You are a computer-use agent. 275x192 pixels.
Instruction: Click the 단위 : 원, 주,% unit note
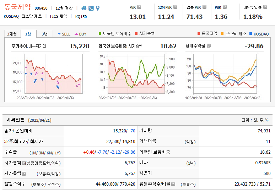coord(255,120)
